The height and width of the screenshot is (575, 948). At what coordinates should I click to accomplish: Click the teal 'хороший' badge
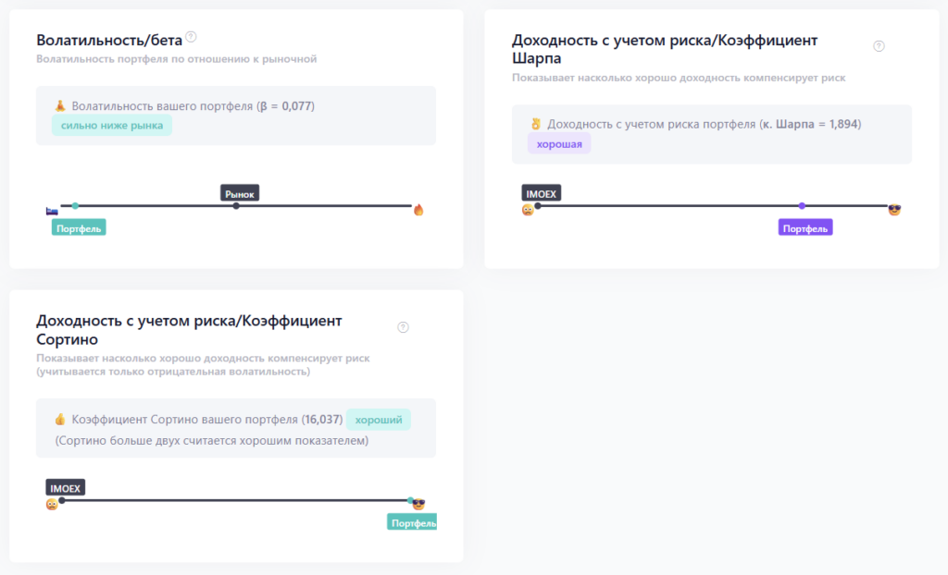pyautogui.click(x=379, y=420)
